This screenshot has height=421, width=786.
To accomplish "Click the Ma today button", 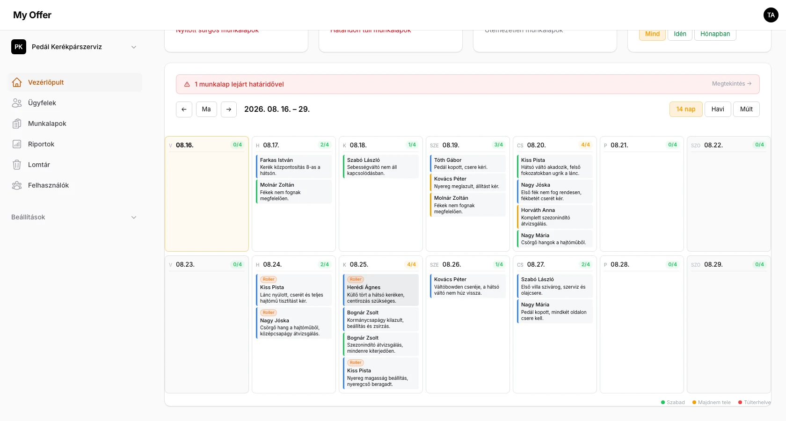I will point(206,109).
